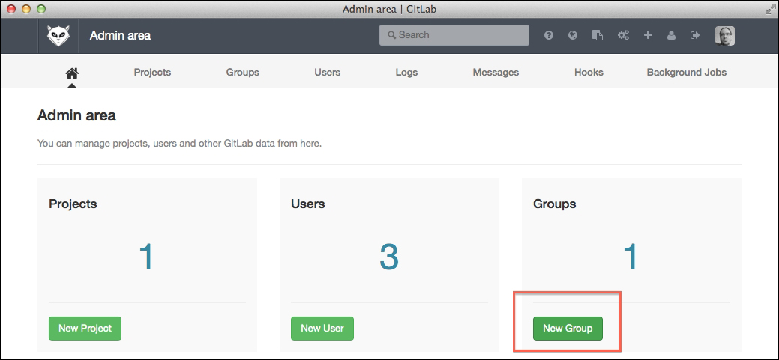Go to the home icon tab
Screen dimensions: 779x360
point(72,73)
